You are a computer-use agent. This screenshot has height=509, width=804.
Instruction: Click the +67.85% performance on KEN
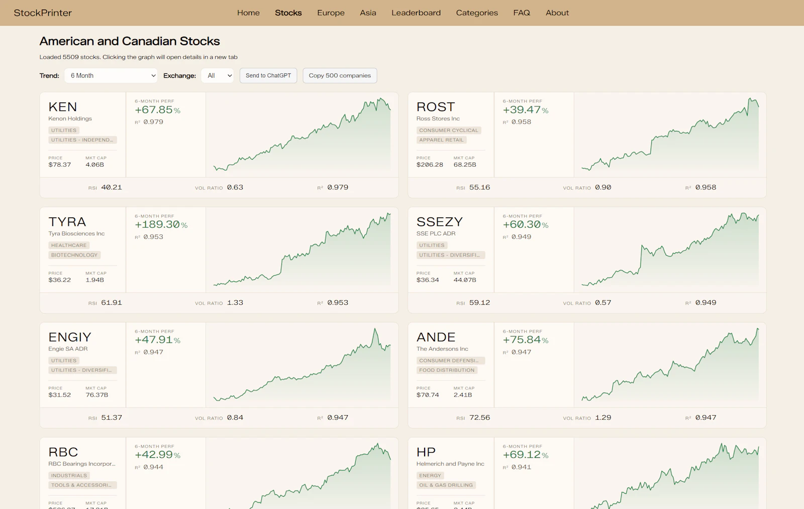coord(158,110)
